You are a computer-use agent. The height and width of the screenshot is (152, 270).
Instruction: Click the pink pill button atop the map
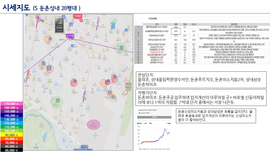tap(78, 16)
